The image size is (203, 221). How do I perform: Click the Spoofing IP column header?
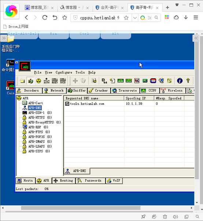coord(139,98)
